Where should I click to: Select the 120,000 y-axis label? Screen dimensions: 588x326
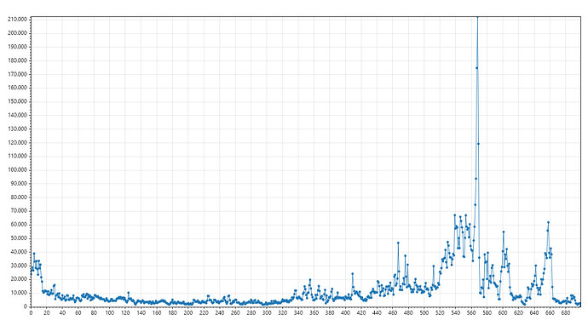tap(17, 142)
